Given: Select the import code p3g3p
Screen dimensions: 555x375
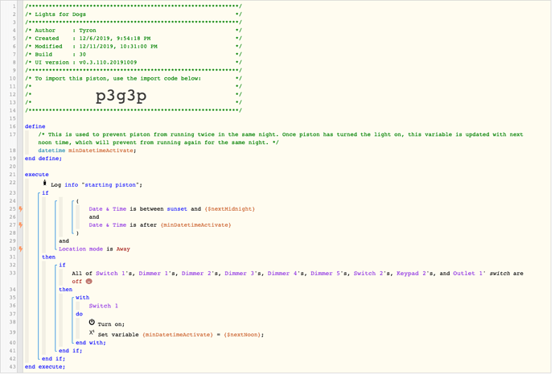Looking at the screenshot, I should click(121, 96).
